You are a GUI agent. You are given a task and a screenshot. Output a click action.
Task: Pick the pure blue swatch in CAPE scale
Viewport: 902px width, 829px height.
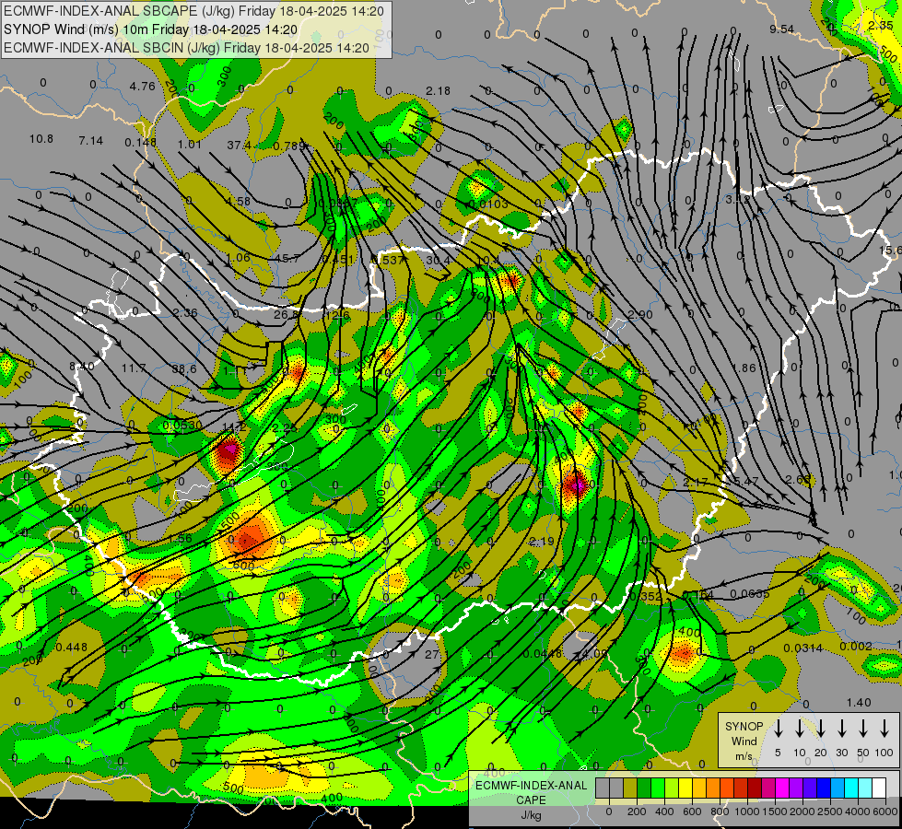coord(823,788)
